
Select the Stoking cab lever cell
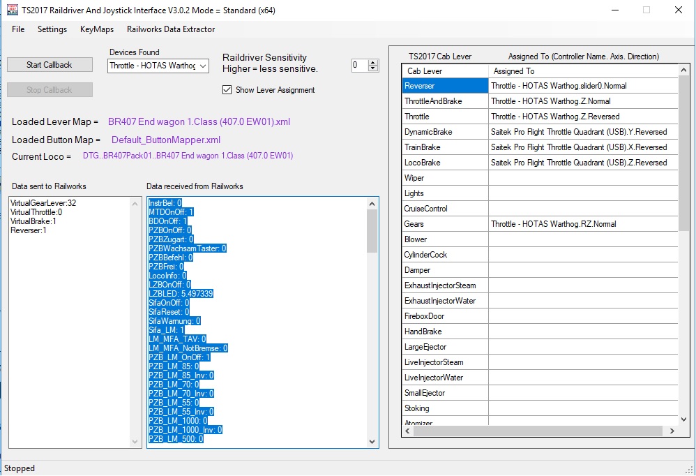point(445,408)
